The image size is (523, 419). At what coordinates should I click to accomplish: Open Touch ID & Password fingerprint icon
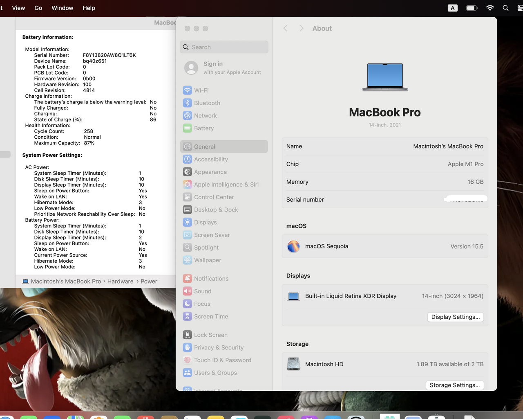point(187,360)
